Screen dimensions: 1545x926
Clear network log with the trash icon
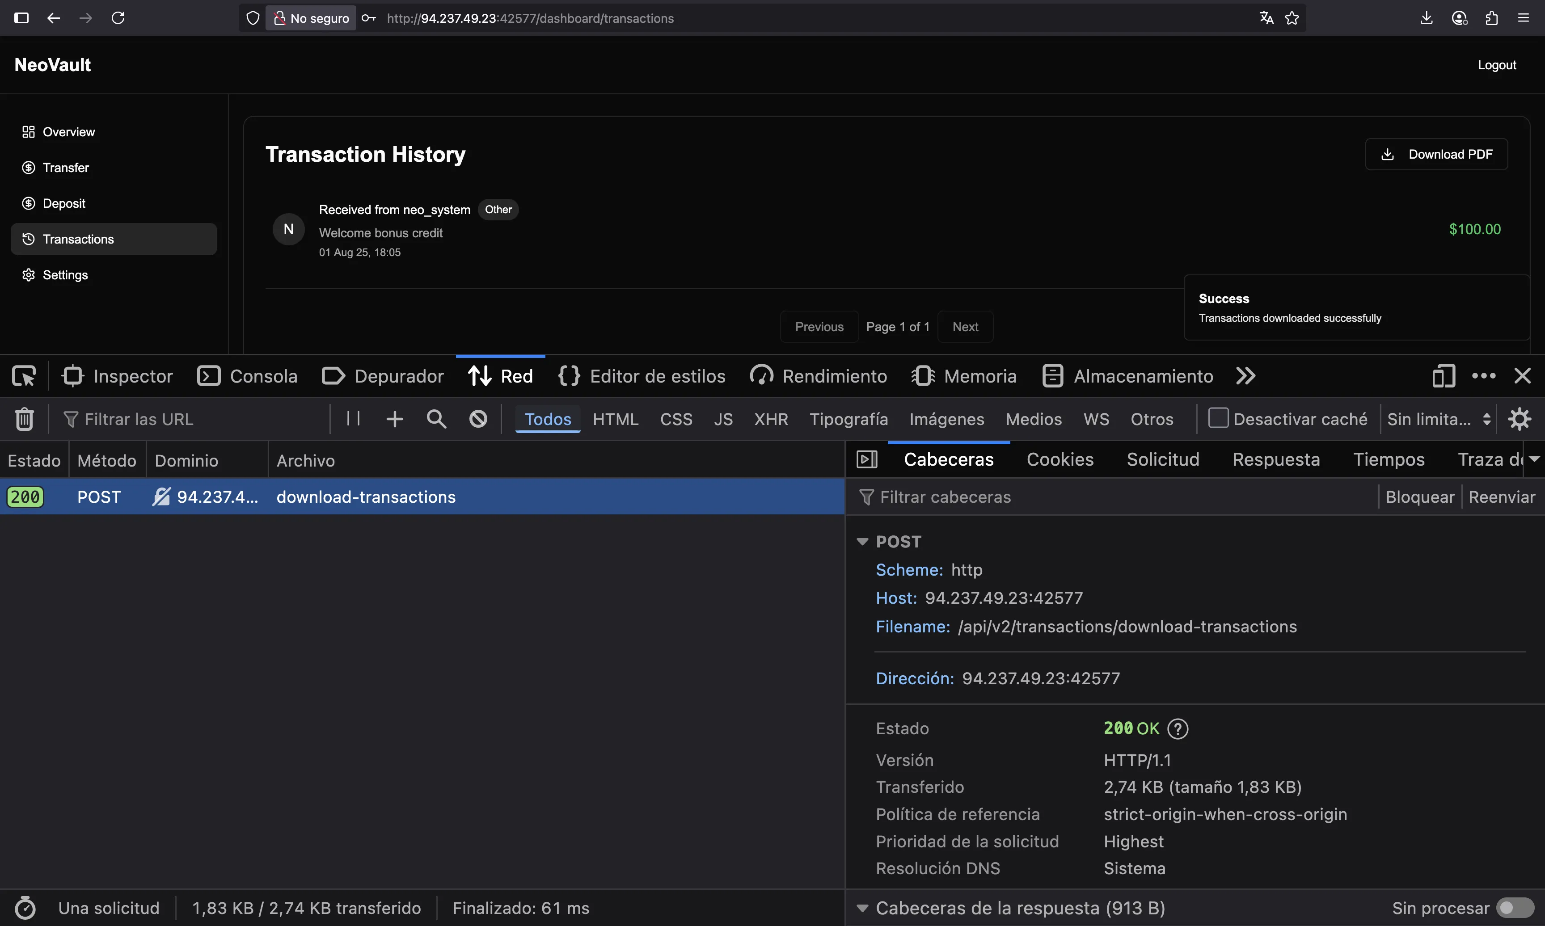(x=24, y=419)
